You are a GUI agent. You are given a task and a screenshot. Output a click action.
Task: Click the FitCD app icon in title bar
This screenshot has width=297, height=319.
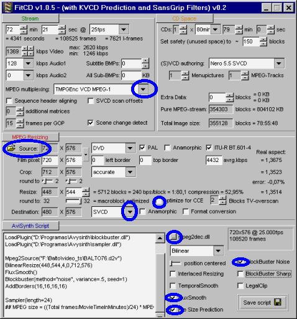[x=9, y=7]
